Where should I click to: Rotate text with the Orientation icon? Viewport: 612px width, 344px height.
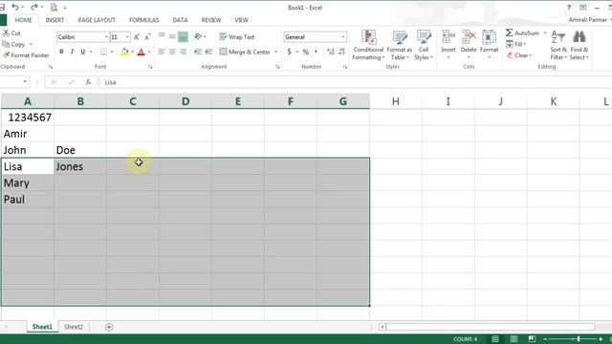198,36
